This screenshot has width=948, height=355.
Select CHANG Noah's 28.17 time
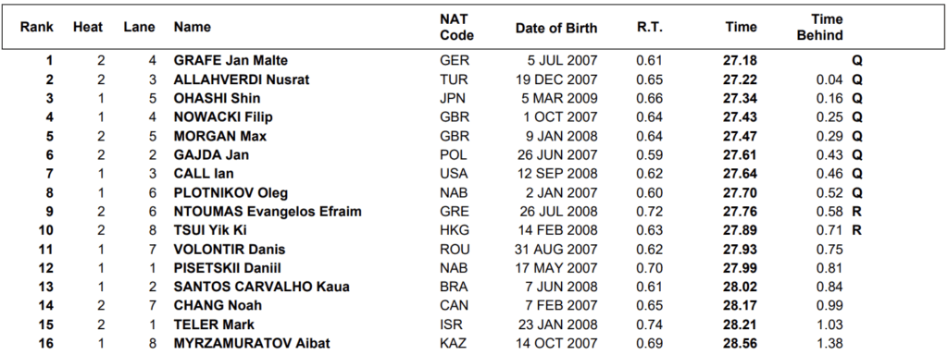(740, 306)
